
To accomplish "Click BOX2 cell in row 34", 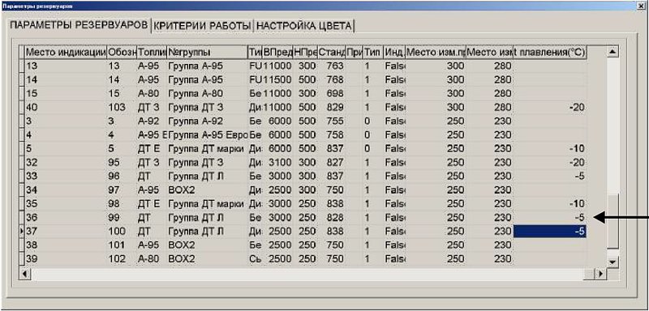I will [x=207, y=190].
